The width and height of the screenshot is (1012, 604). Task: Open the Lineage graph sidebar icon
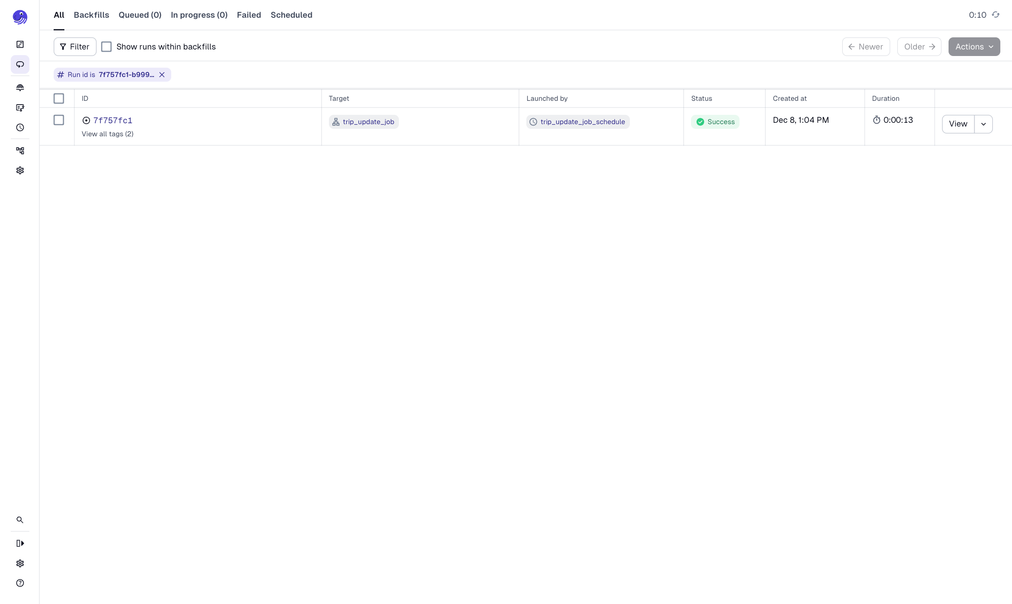20,151
